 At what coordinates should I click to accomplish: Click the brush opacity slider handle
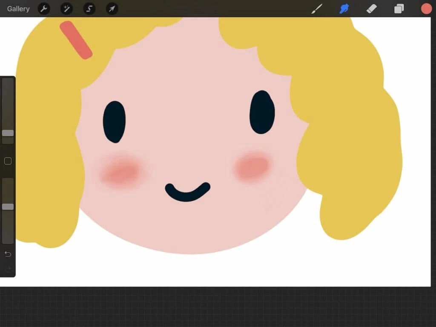pos(8,207)
